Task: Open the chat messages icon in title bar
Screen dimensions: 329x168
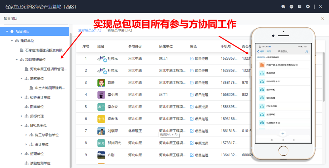Action: click(x=283, y=7)
